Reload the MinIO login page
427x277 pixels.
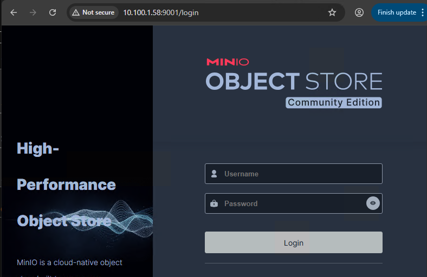point(53,12)
